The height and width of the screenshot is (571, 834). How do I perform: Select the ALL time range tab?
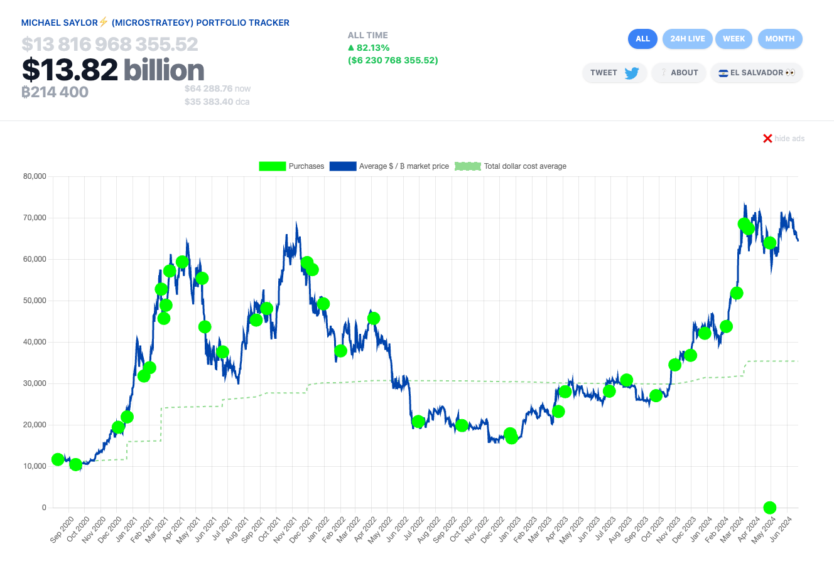click(x=642, y=39)
